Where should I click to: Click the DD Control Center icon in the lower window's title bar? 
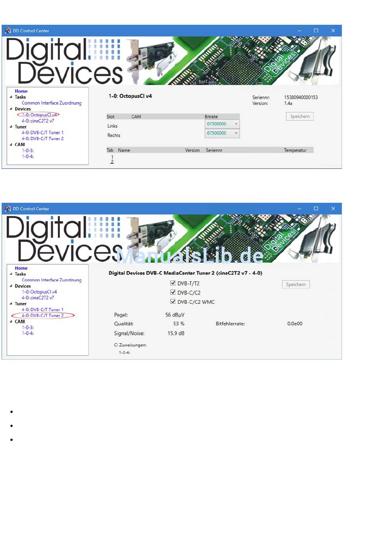(8, 209)
